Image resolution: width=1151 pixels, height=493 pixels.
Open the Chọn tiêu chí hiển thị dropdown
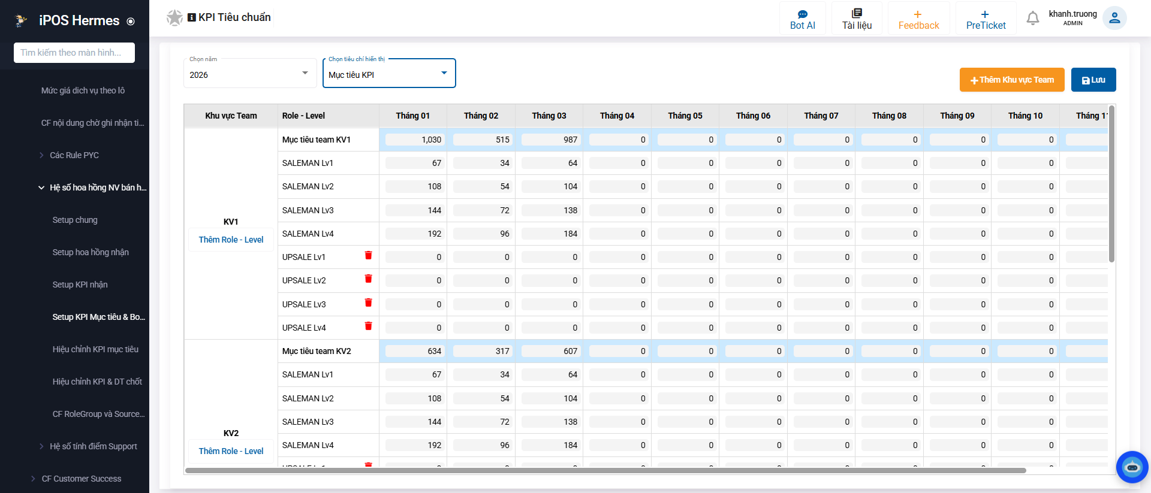click(389, 74)
